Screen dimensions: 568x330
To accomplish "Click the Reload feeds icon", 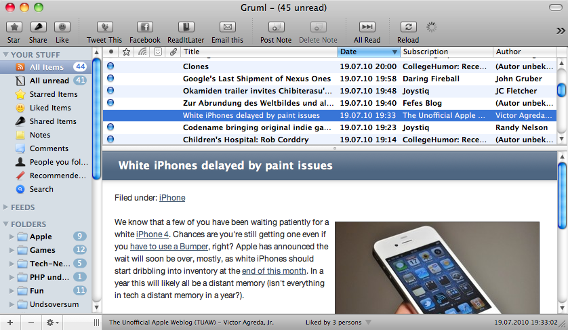I will pos(408,27).
